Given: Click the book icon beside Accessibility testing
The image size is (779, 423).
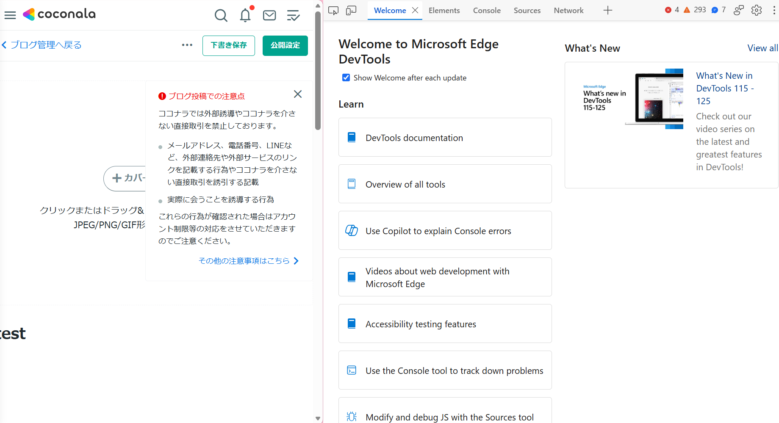Looking at the screenshot, I should point(352,323).
